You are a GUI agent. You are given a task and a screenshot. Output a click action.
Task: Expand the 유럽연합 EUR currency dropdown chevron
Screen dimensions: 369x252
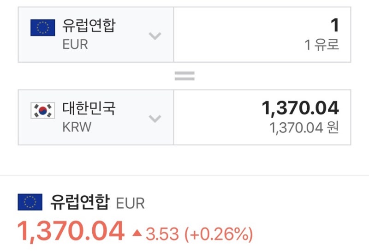pyautogui.click(x=155, y=36)
